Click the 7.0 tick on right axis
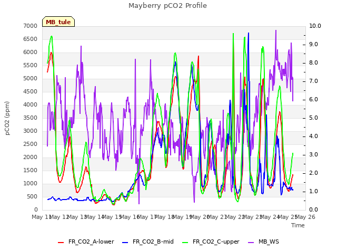The width and height of the screenshot is (337, 252). [313, 81]
